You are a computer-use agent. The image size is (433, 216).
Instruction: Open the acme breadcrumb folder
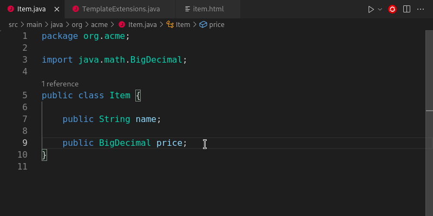click(x=99, y=24)
